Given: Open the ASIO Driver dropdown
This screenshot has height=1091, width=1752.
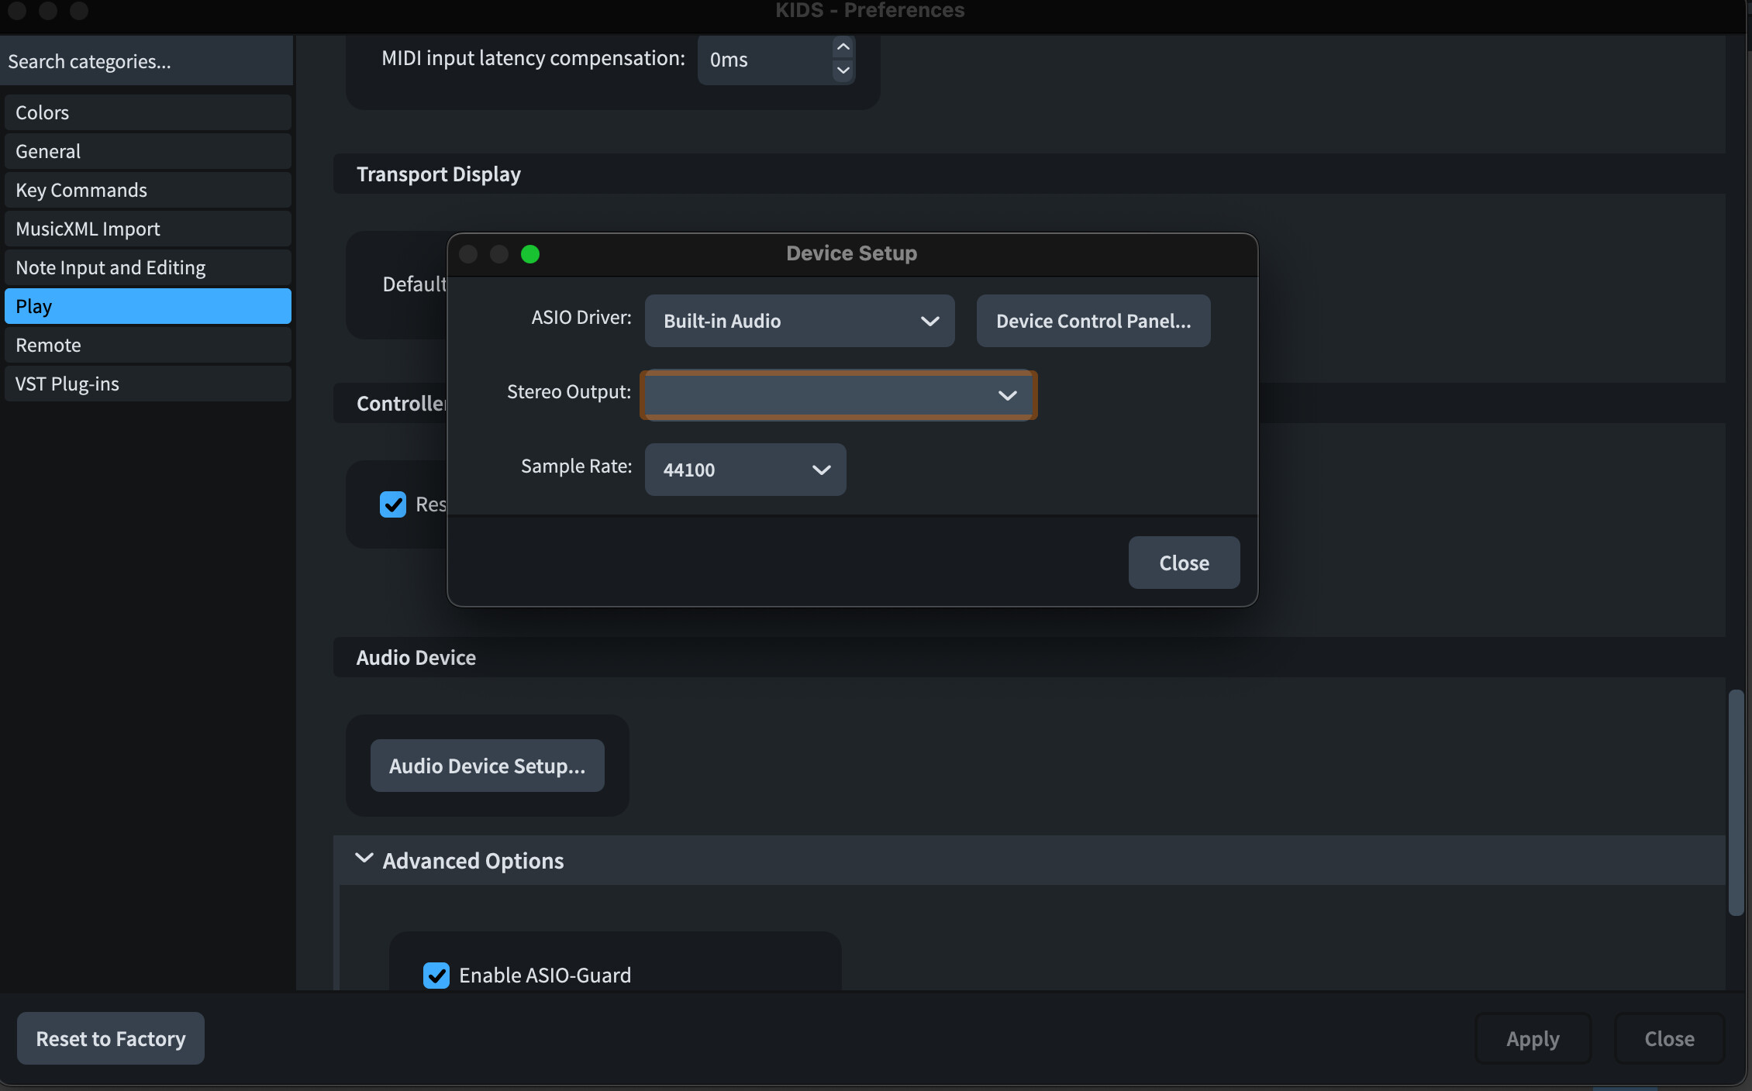Looking at the screenshot, I should (799, 321).
